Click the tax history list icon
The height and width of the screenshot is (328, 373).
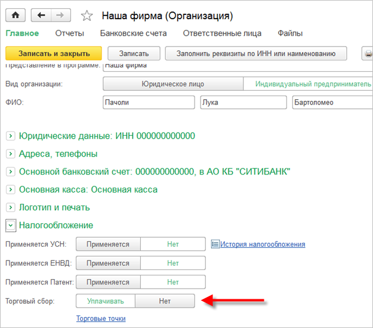coord(215,244)
